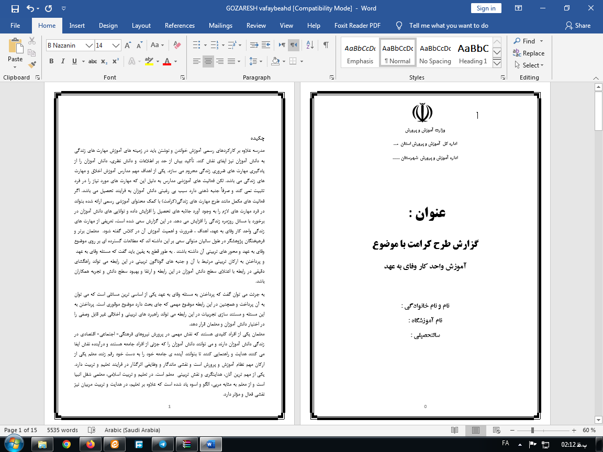Adjust the zoom slider handle
The image size is (603, 452).
[x=532, y=430]
